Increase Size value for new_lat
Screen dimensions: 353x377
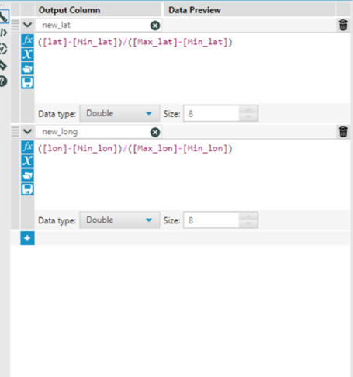248,109
